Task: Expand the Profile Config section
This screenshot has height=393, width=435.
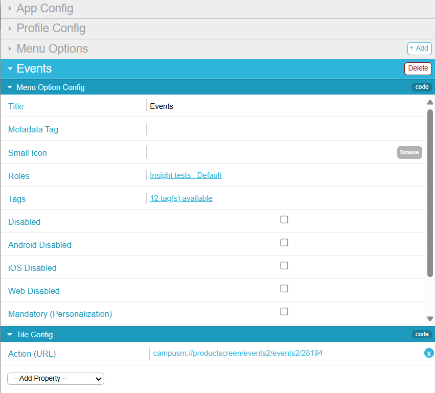Action: (x=51, y=29)
